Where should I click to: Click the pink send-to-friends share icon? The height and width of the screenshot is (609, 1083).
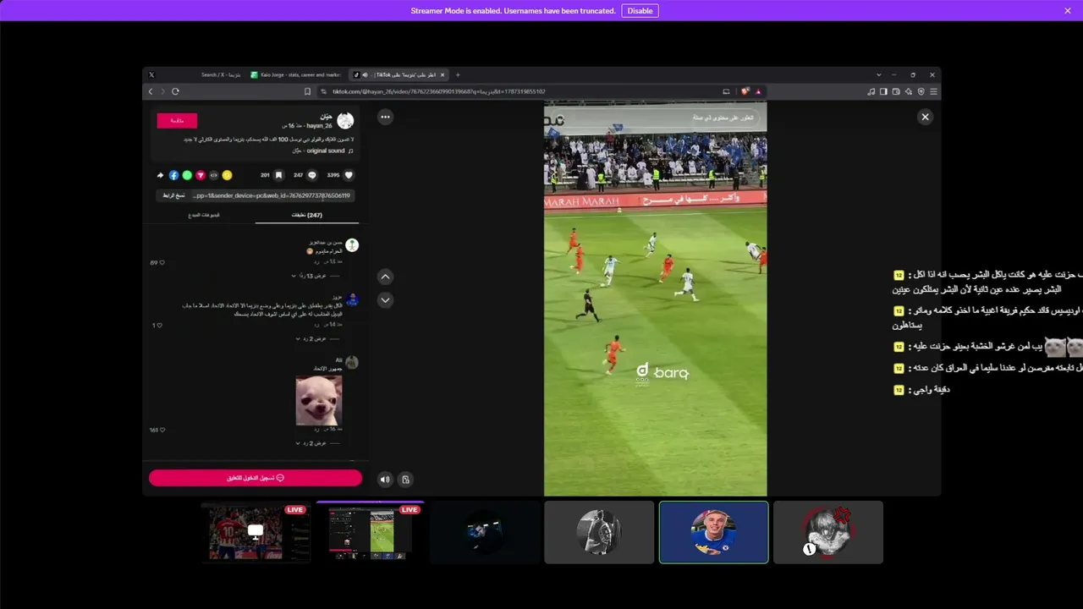tap(201, 175)
